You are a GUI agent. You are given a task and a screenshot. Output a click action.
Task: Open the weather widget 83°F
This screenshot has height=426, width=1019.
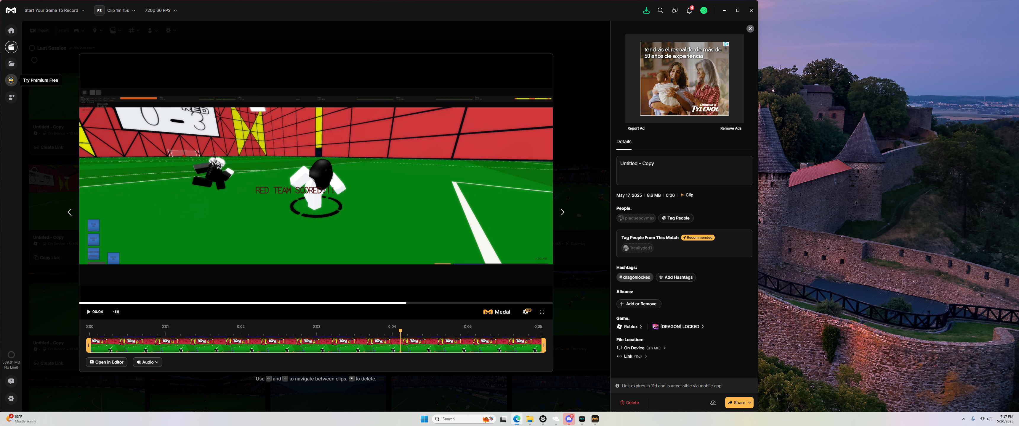[21, 419]
